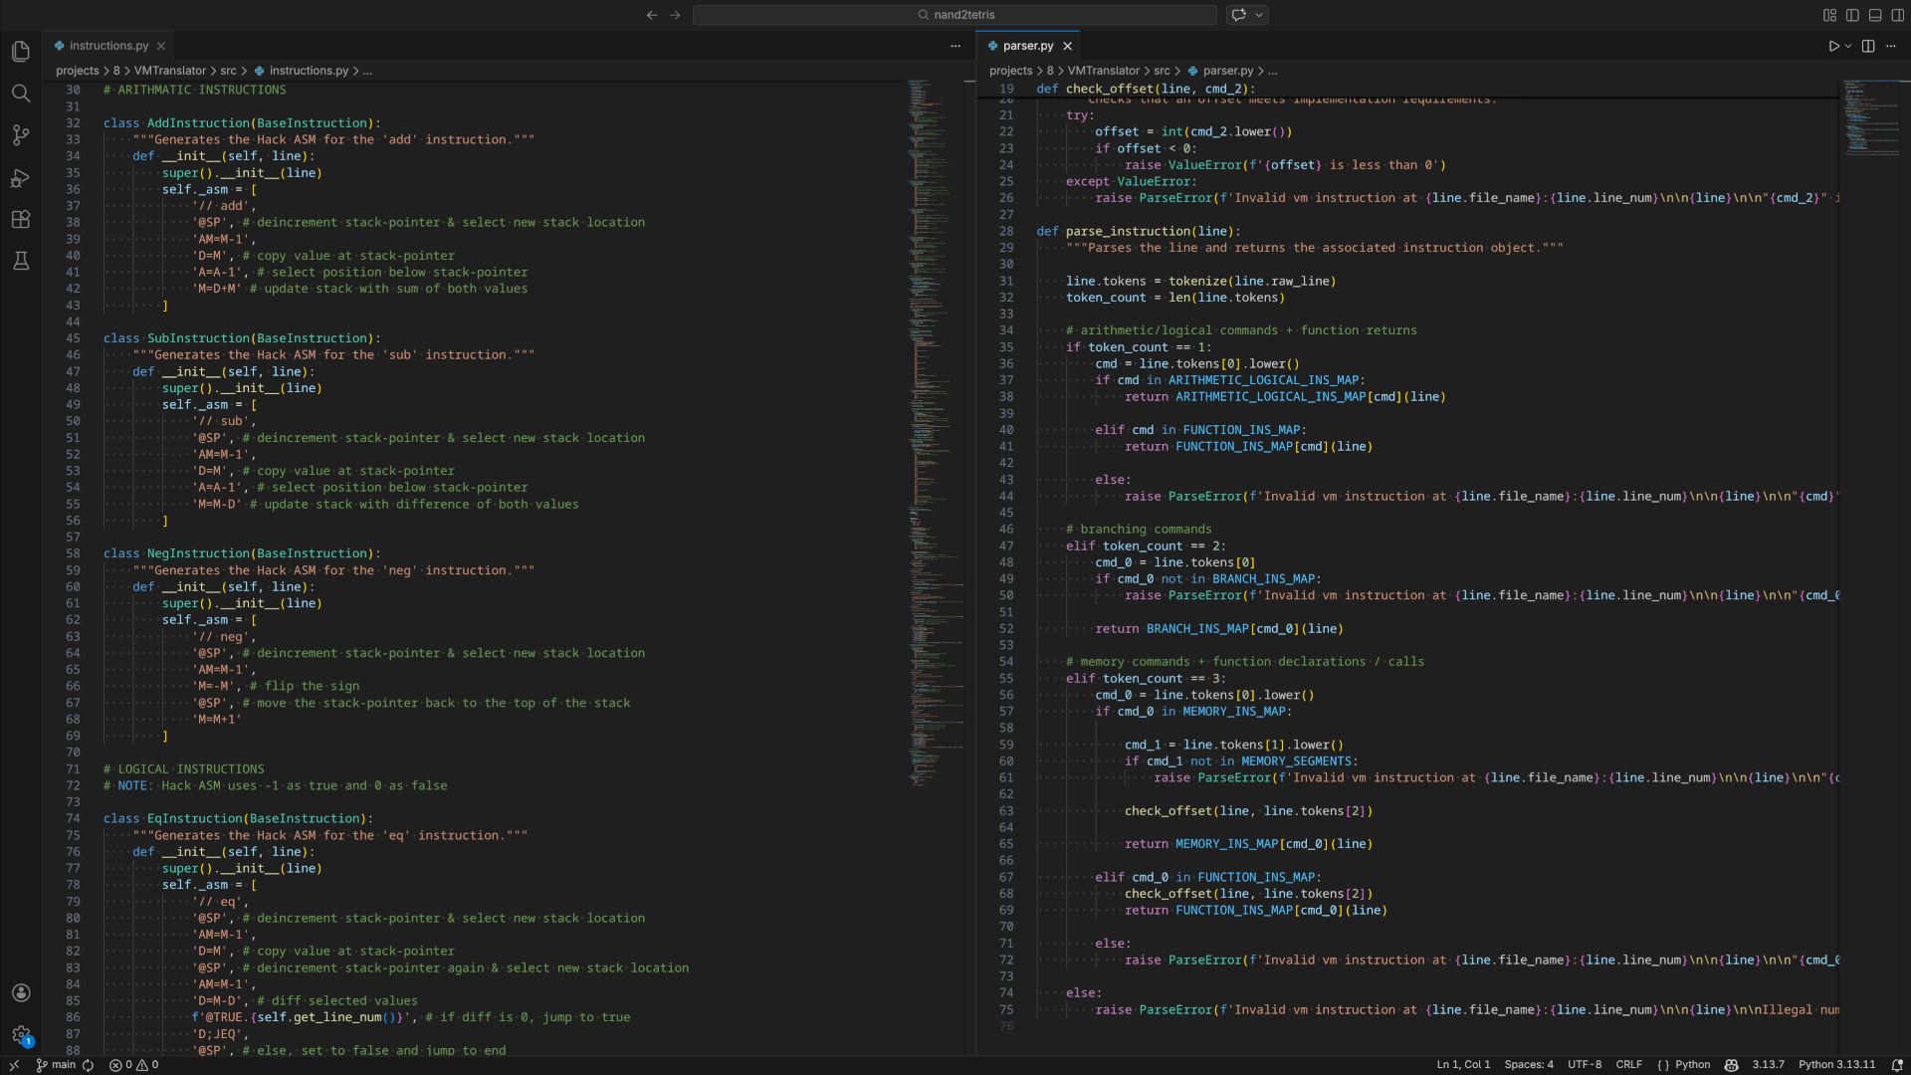
Task: Switch to the parser.py tab
Action: point(1028,46)
